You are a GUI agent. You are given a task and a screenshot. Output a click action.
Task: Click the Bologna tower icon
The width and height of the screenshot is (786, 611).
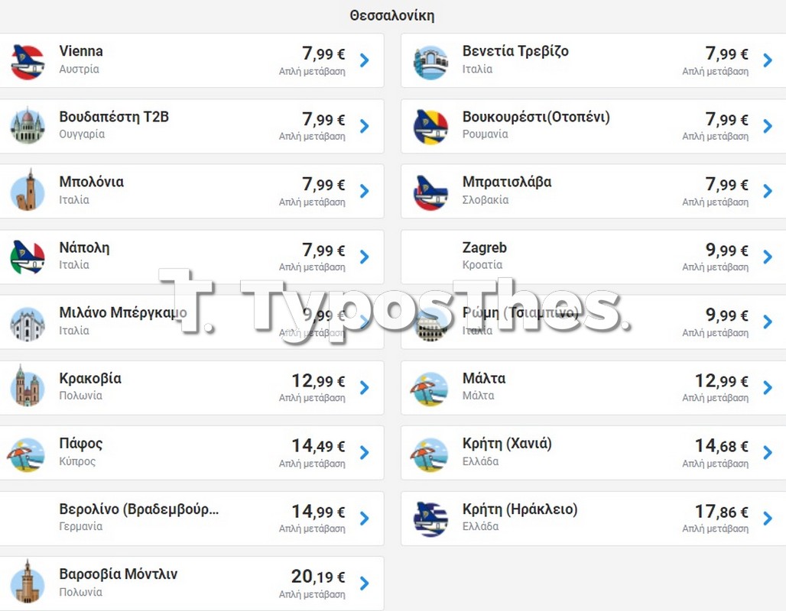point(28,190)
